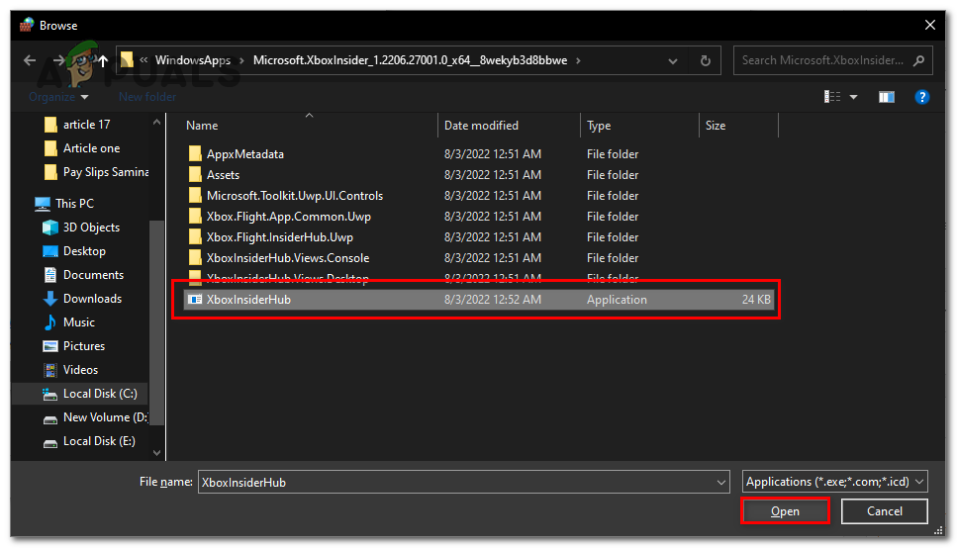
Task: Click the Open button
Action: [x=785, y=511]
